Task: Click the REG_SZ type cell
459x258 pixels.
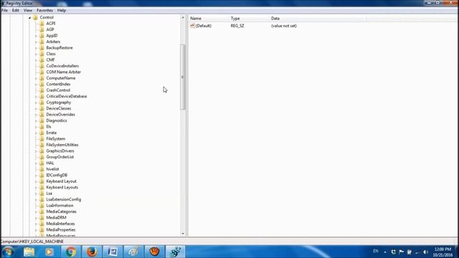Action: pyautogui.click(x=237, y=26)
